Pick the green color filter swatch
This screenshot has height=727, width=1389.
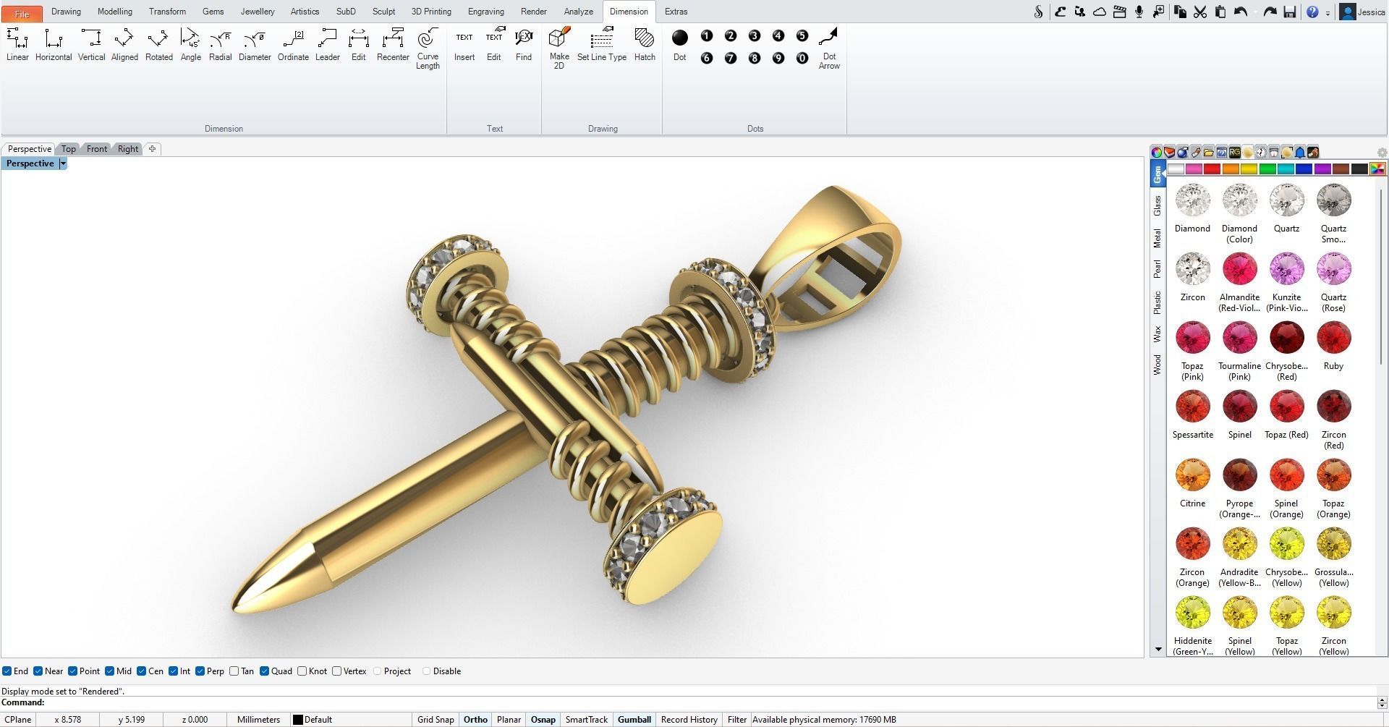coord(1267,169)
